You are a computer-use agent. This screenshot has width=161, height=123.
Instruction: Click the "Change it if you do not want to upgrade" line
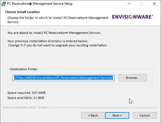[58, 45]
